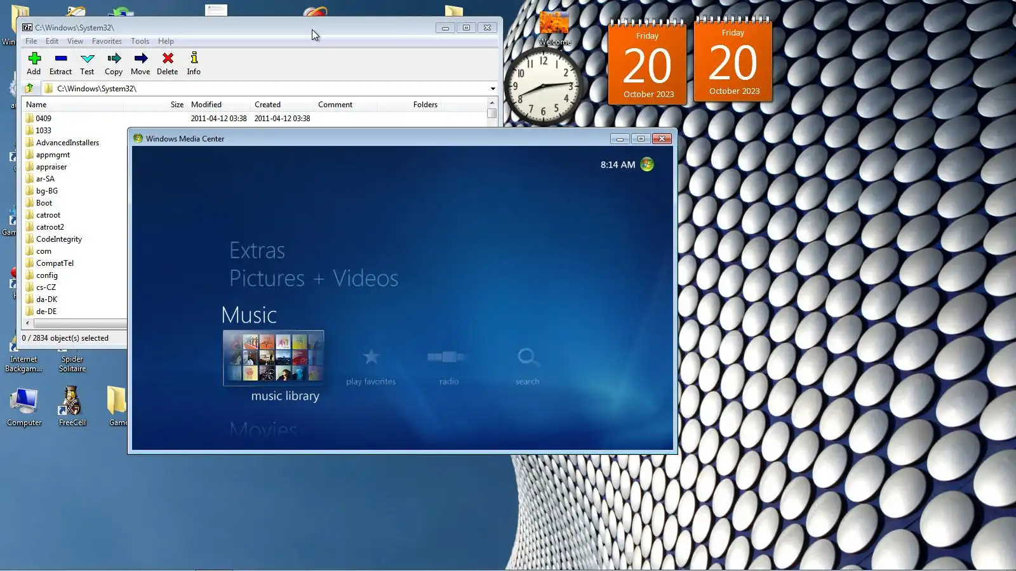
Task: Click the Folders column header
Action: (x=409, y=105)
